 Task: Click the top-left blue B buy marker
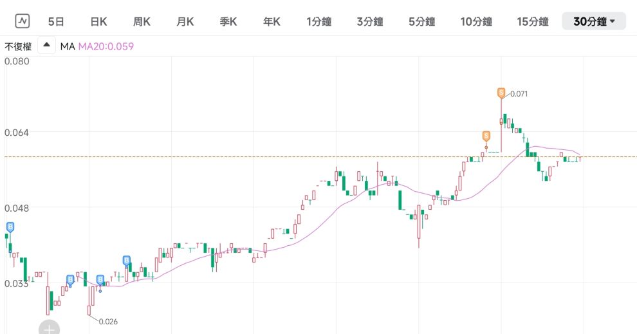click(10, 227)
